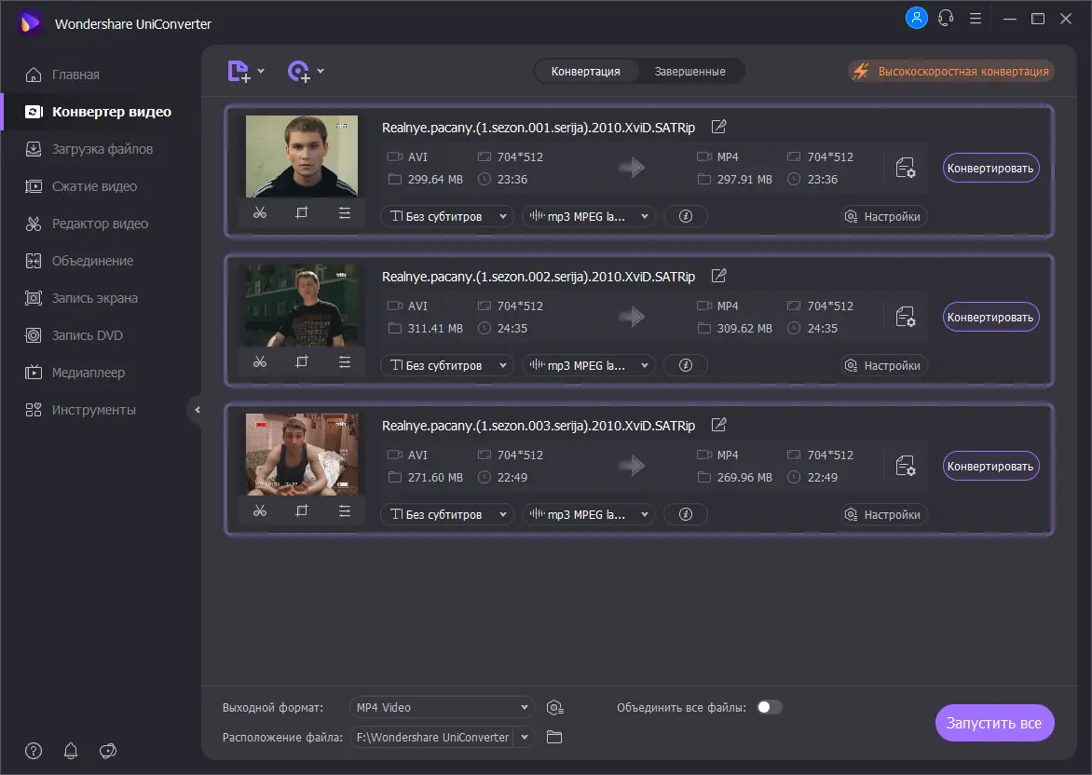The height and width of the screenshot is (775, 1092).
Task: Click thumbnail of episode 001
Action: click(x=302, y=156)
